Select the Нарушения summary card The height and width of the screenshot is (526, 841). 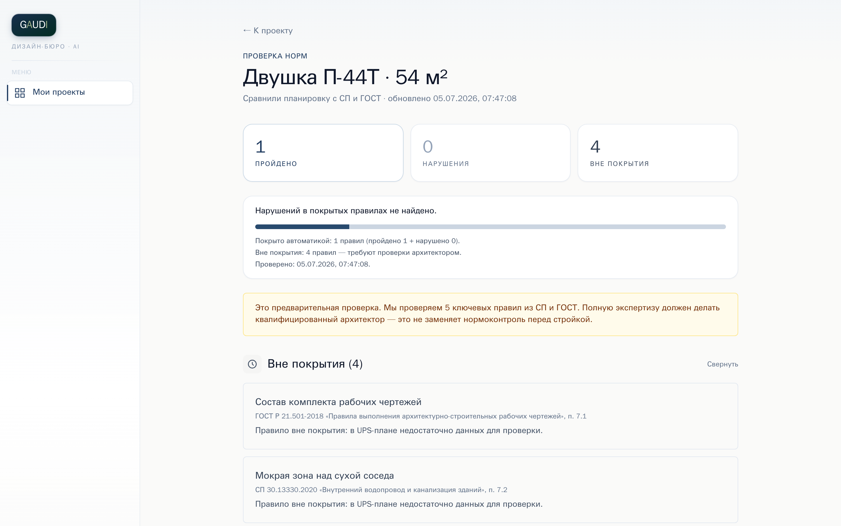tap(490, 153)
